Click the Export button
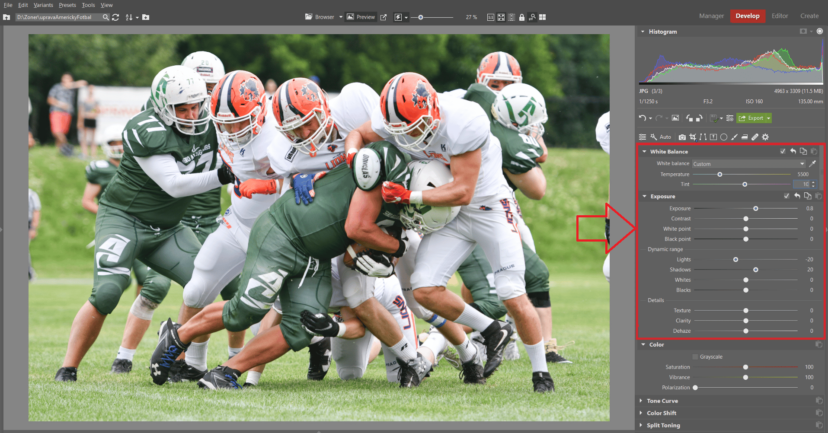This screenshot has height=433, width=828. point(751,118)
